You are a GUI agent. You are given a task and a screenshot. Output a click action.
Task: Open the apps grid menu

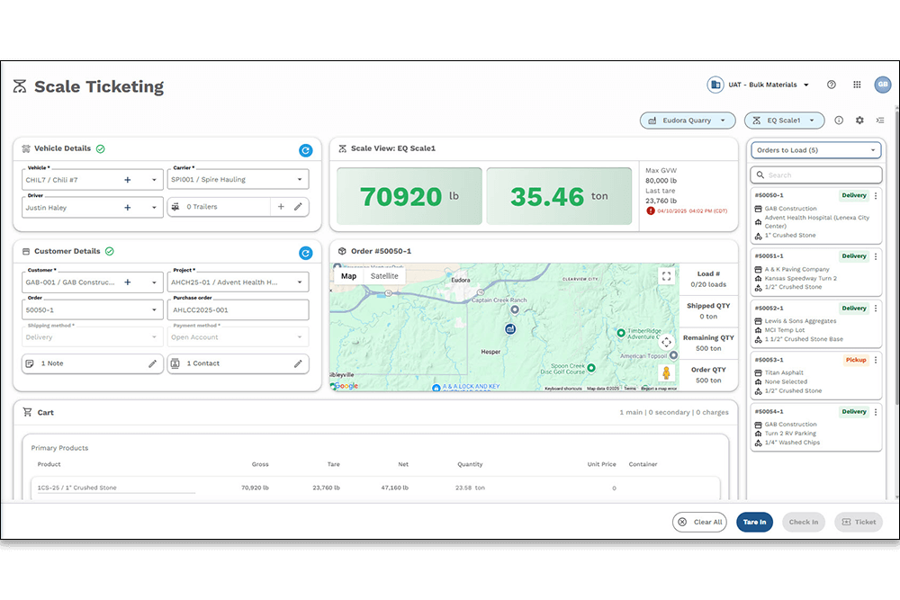(857, 85)
